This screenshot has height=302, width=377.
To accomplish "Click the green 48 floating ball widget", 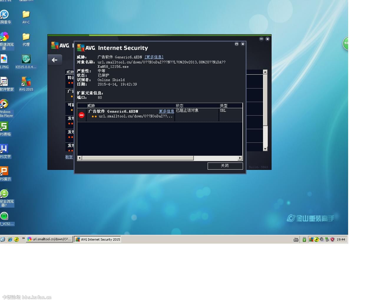I will 345,43.
